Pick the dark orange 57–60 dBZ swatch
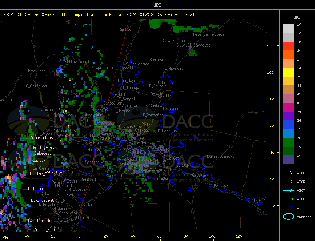The width and height of the screenshot is (315, 241). [288, 55]
